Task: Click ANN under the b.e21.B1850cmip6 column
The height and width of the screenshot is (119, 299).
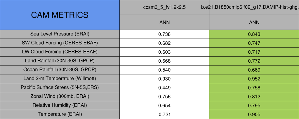Action: pos(254,22)
